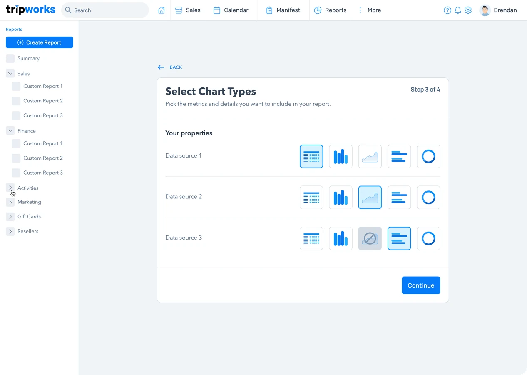Click the Finance label in sidebar
Viewport: 527px width, 375px height.
(x=27, y=131)
